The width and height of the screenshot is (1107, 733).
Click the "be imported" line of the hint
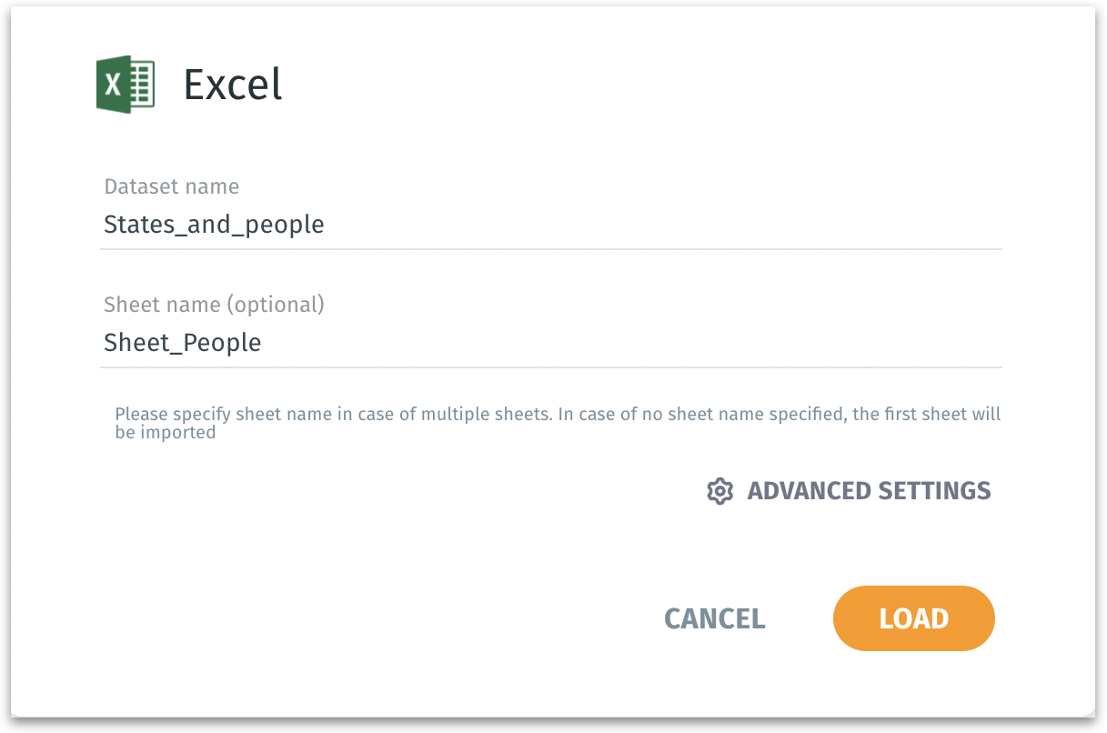(165, 433)
